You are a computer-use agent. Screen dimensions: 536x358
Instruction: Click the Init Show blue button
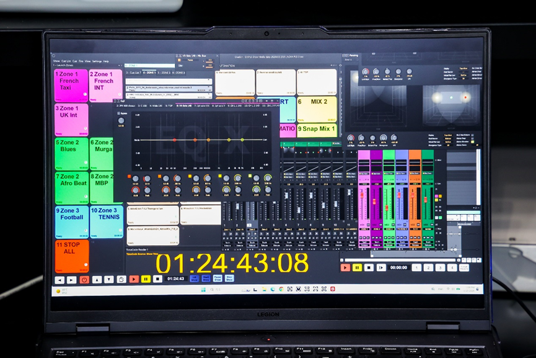(194, 279)
